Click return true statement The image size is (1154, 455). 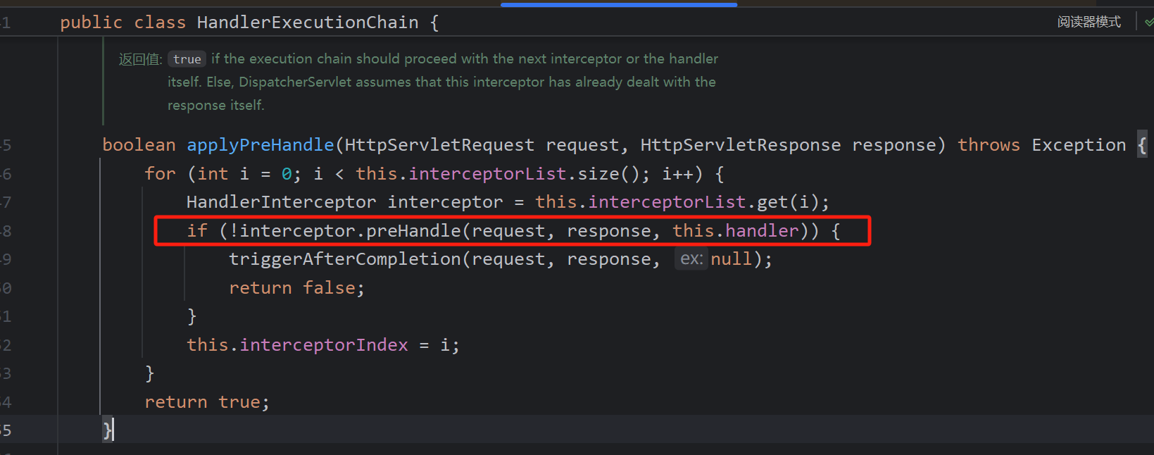[x=206, y=402]
